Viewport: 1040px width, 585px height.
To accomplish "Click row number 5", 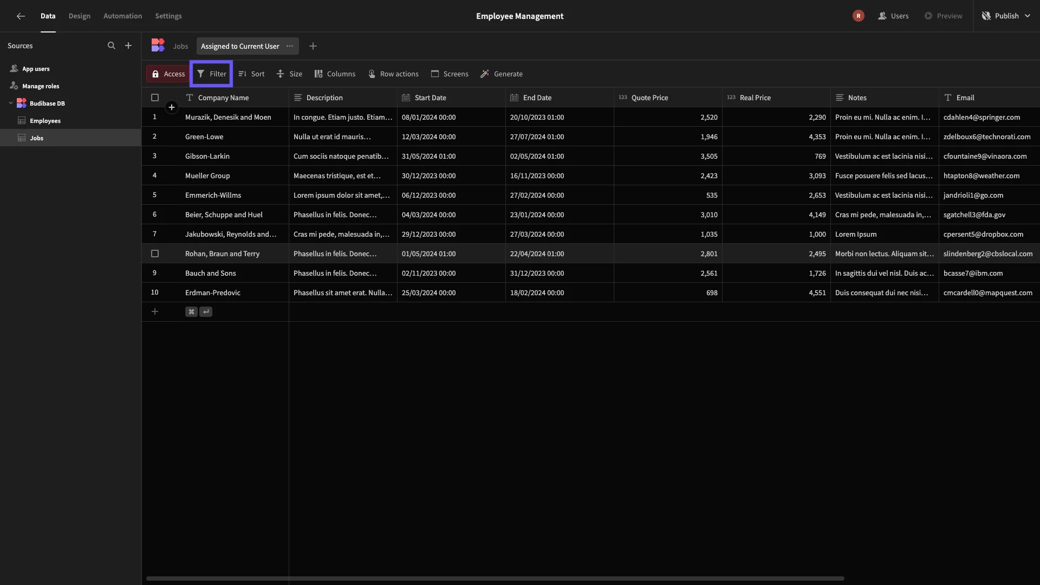I will coord(154,195).
